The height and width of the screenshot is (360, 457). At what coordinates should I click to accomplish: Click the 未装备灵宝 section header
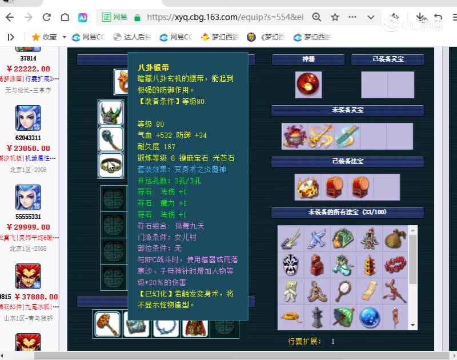(x=347, y=110)
